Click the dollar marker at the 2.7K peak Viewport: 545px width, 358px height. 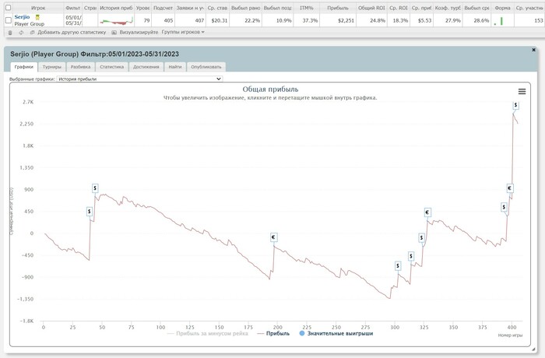(515, 105)
